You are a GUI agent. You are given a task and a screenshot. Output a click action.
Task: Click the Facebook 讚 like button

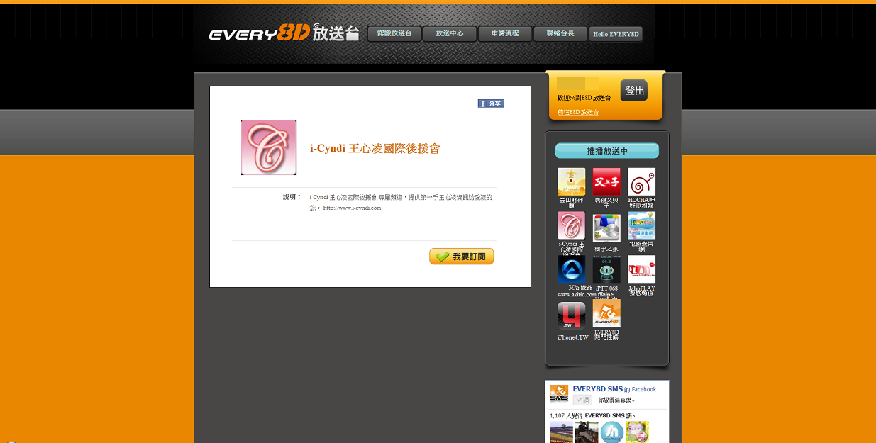(x=582, y=400)
